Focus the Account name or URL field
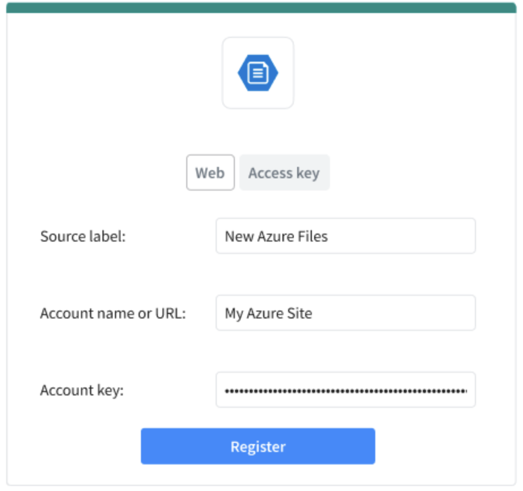This screenshot has width=523, height=491. (x=345, y=313)
